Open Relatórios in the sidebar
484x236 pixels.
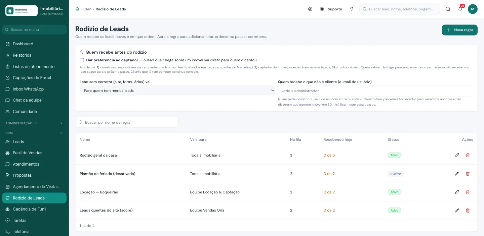(x=34, y=55)
